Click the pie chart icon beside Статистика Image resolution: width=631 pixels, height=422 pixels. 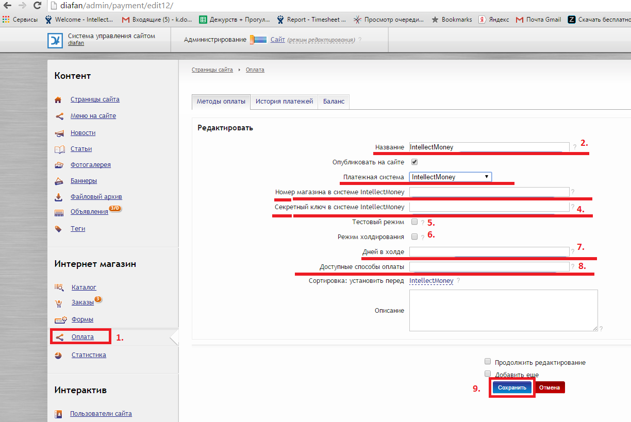59,355
